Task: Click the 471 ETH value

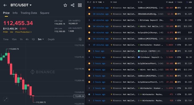Action: point(171,94)
